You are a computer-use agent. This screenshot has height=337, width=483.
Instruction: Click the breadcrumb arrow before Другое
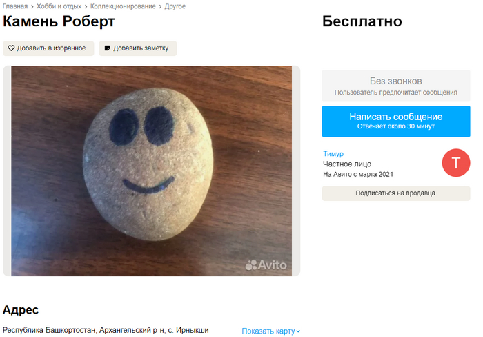[160, 6]
